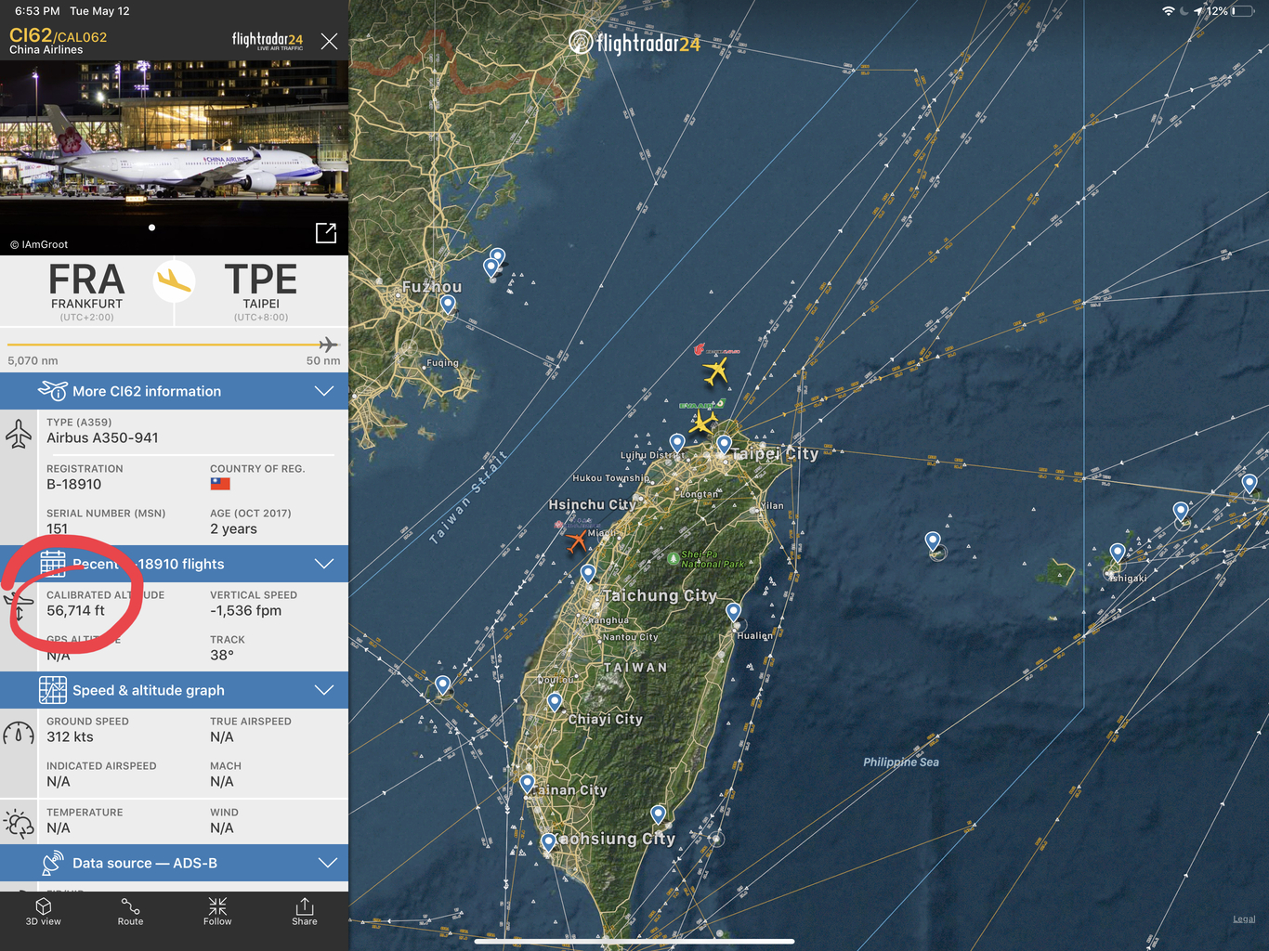
Task: Tap the Philippine Sea map label
Action: [901, 762]
